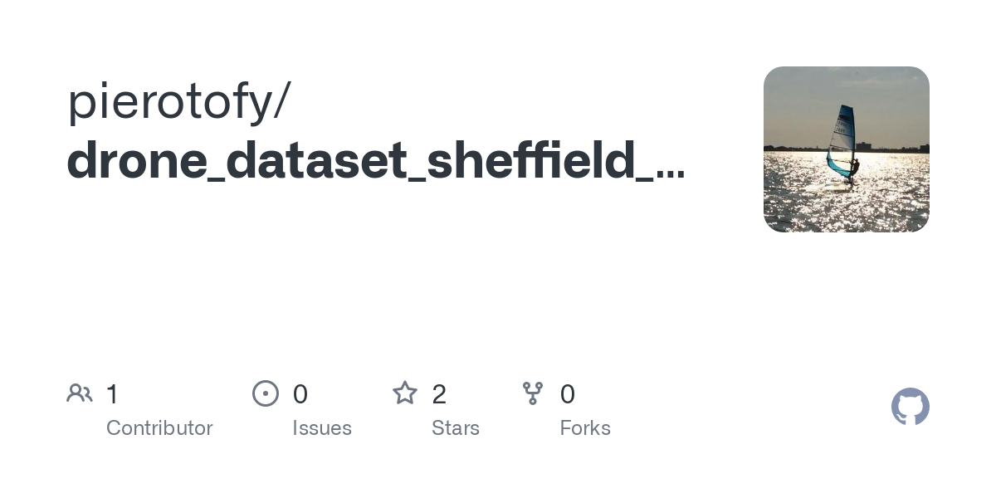This screenshot has height=498, width=996.
Task: Click the ellipsis ending the repository name
Action: click(x=671, y=173)
